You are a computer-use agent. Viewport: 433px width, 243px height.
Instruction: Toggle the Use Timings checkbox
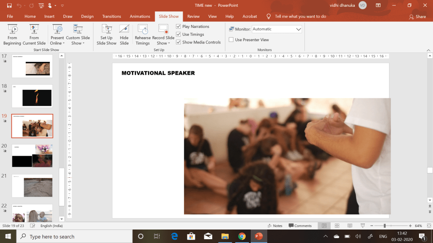click(x=178, y=35)
